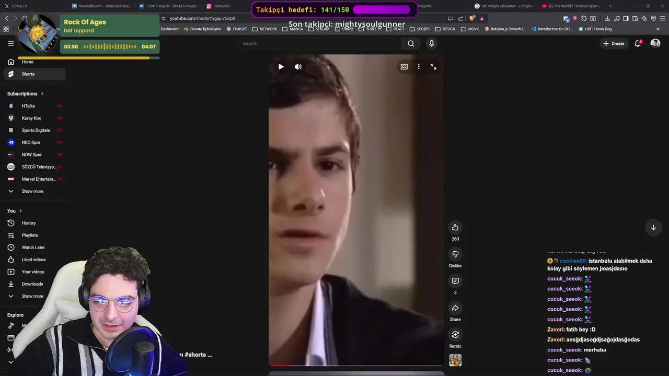Open the browser extensions puzzle icon
Image resolution: width=669 pixels, height=376 pixels.
pos(584,18)
